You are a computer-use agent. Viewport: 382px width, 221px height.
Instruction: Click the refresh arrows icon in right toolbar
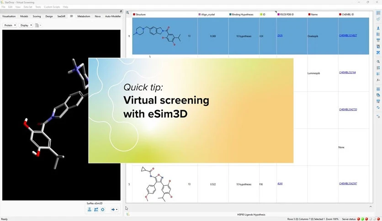point(378,107)
